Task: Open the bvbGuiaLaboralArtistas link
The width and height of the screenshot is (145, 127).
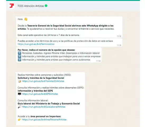Action: pos(44,107)
